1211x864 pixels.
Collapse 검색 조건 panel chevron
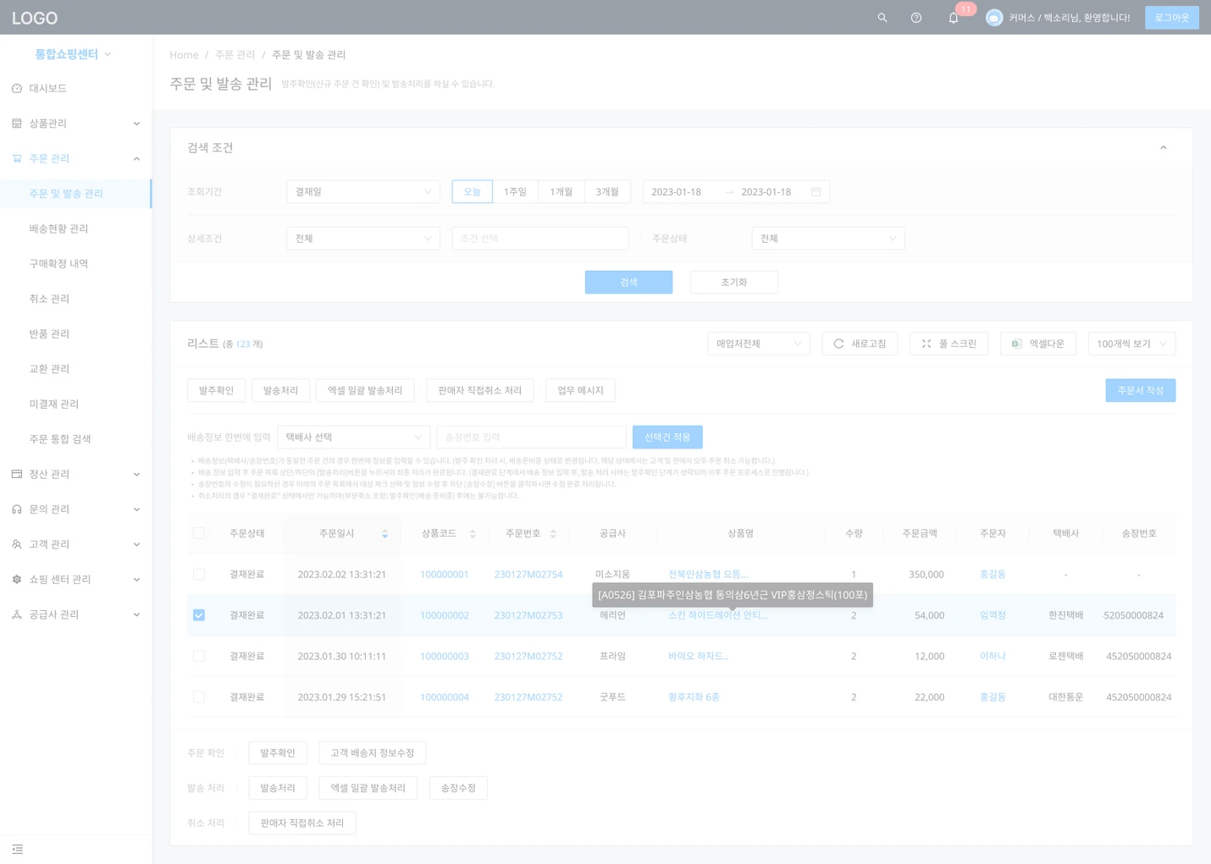coord(1164,148)
